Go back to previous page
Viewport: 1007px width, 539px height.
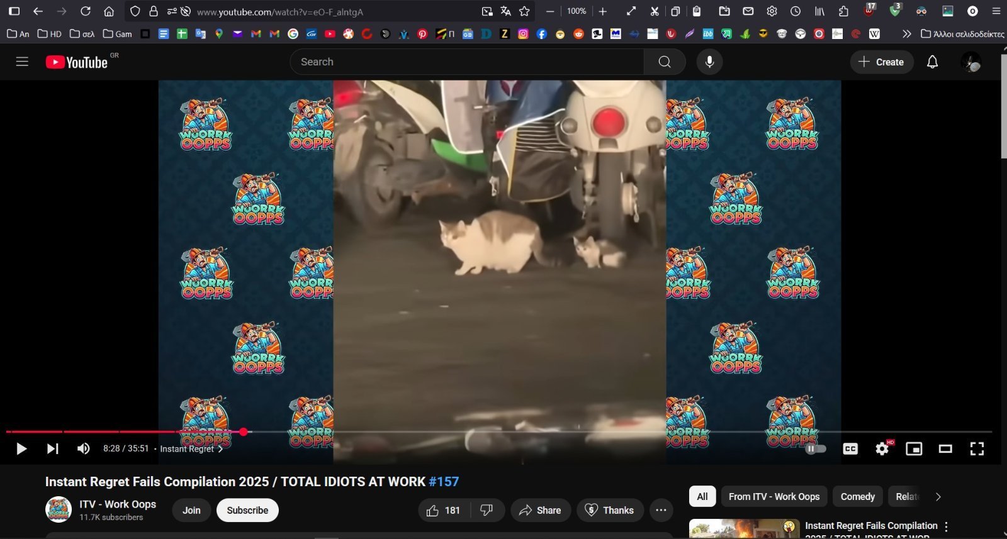[x=38, y=11]
